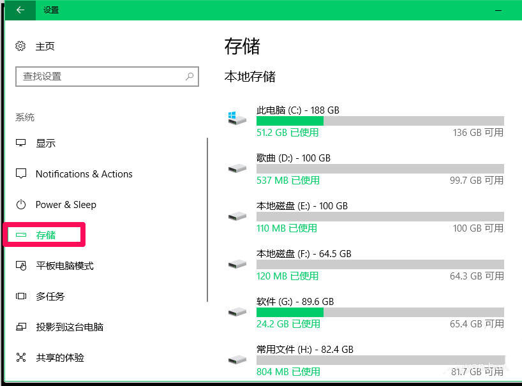Select 共享的体验 in the sidebar
Viewport: 522px width, 386px height.
[x=59, y=358]
